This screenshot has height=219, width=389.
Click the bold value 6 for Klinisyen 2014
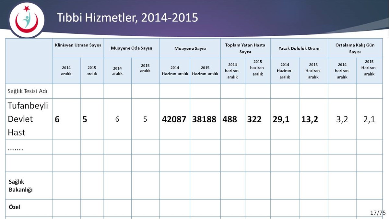pos(57,119)
